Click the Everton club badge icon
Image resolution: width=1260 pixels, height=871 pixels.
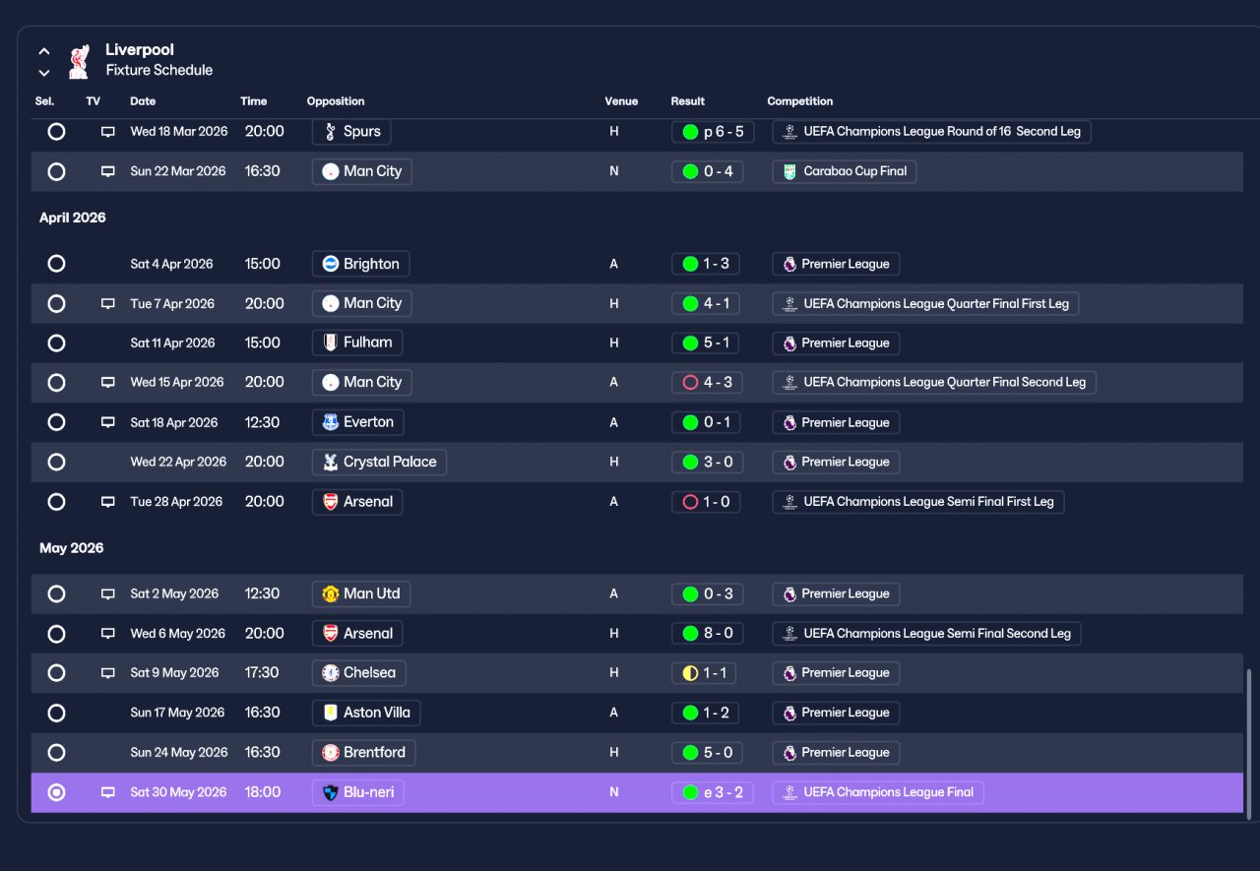click(x=331, y=422)
